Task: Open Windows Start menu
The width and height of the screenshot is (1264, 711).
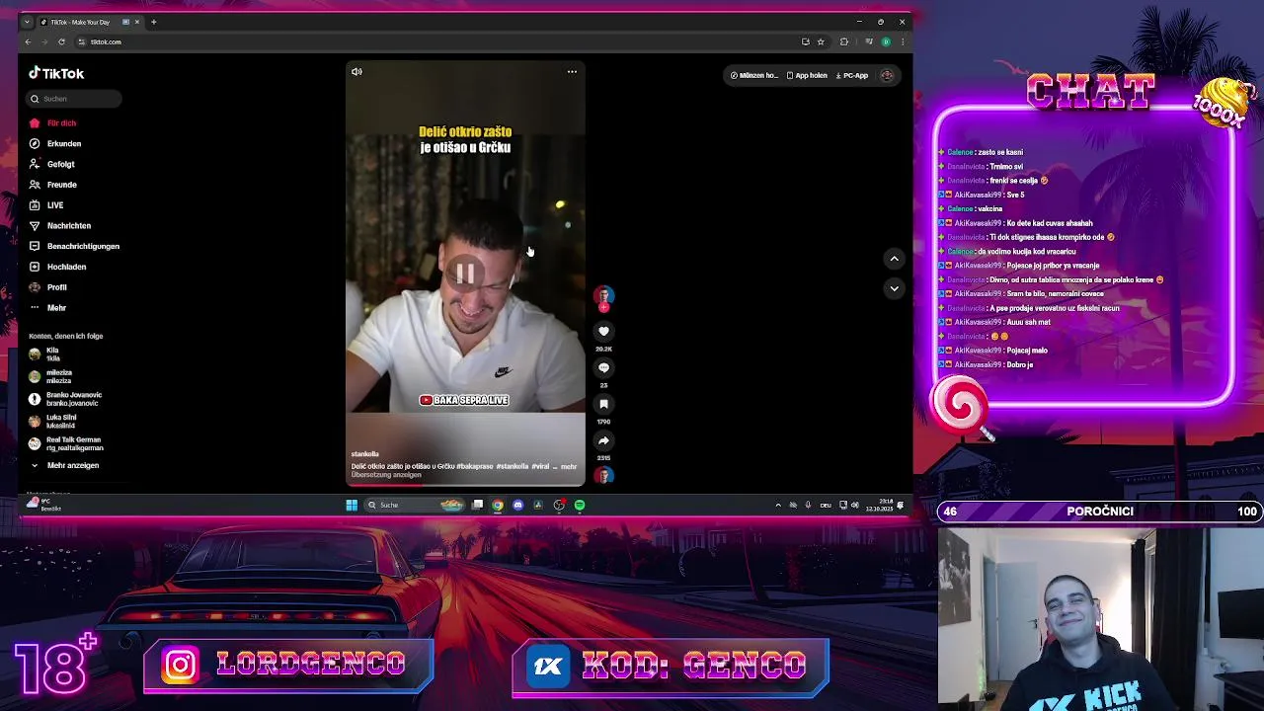Action: [352, 505]
